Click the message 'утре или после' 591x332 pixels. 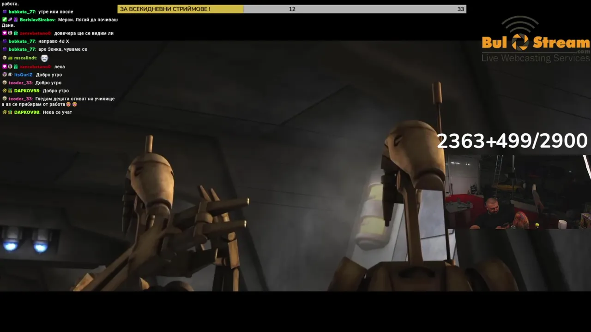55,12
